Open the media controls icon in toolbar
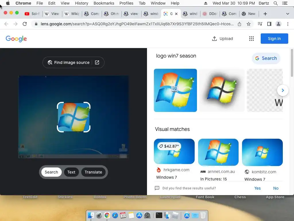Viewport: 294px width, 221px height. point(260,24)
